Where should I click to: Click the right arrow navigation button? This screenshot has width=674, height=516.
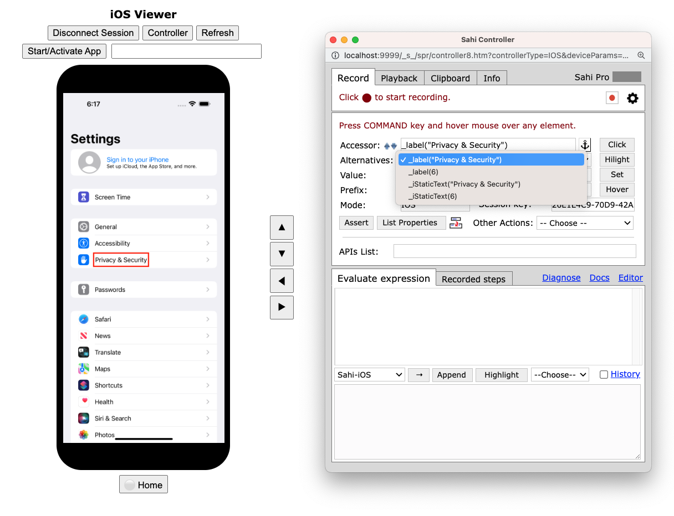coord(282,307)
